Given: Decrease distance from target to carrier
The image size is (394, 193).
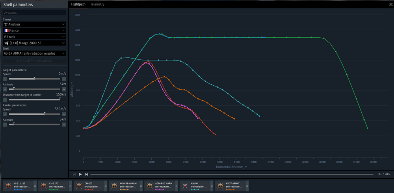Looking at the screenshot, I should (x=5, y=99).
